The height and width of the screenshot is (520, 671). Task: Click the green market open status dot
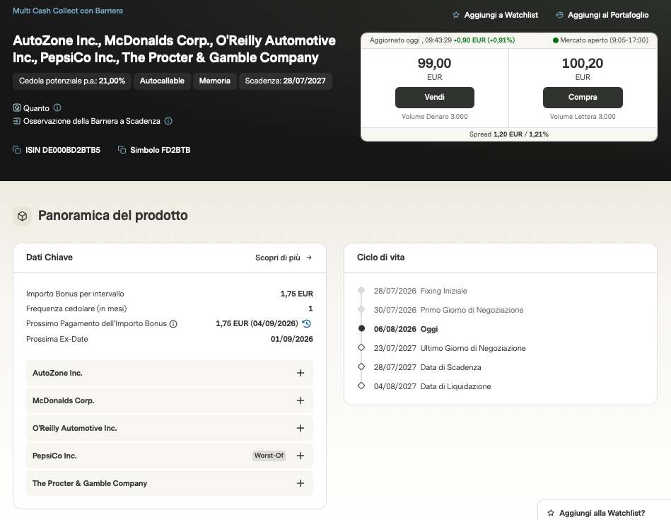click(x=556, y=40)
